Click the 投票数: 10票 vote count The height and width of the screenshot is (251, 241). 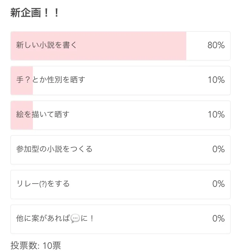point(36,246)
